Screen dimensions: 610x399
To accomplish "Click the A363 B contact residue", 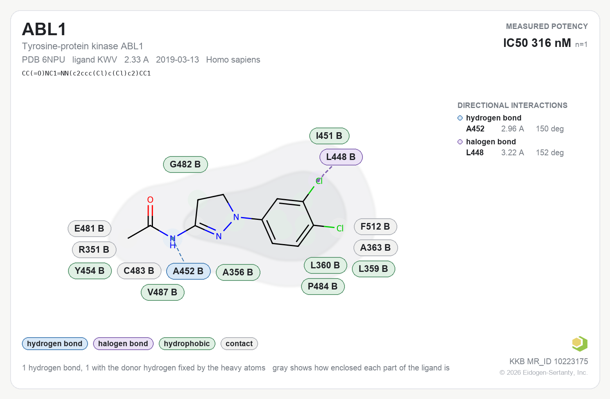I will [x=375, y=248].
